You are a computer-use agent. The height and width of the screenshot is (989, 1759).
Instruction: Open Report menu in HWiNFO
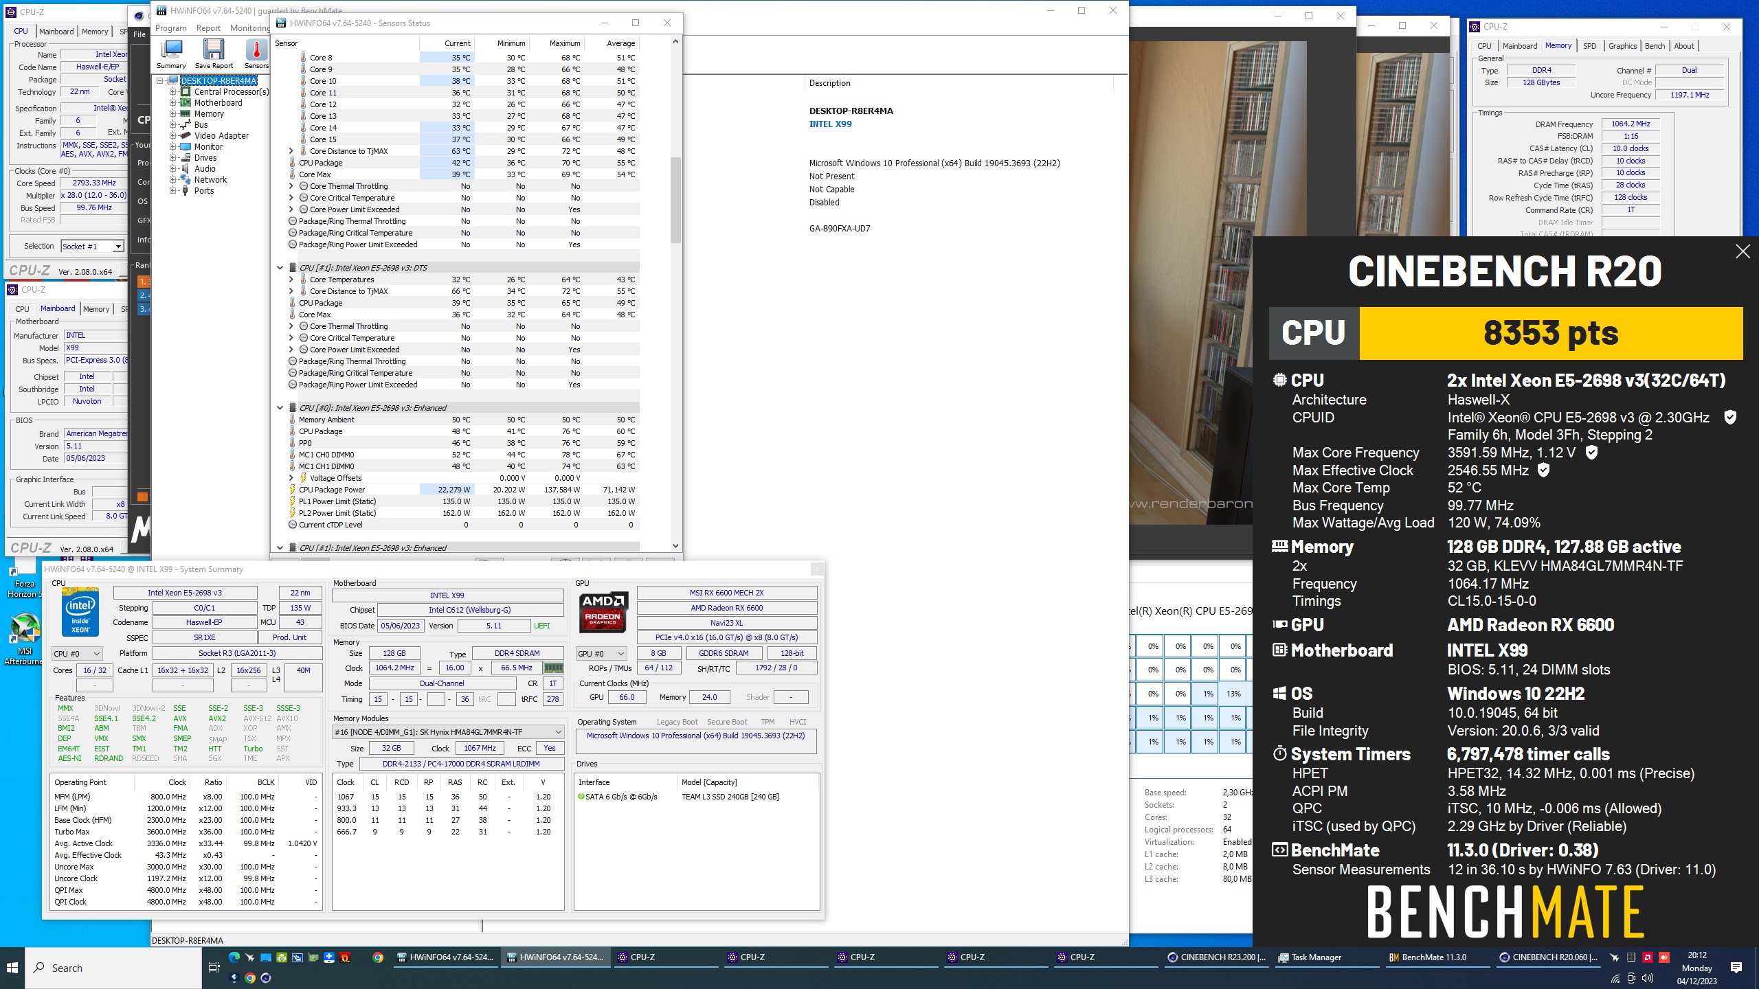click(x=208, y=28)
